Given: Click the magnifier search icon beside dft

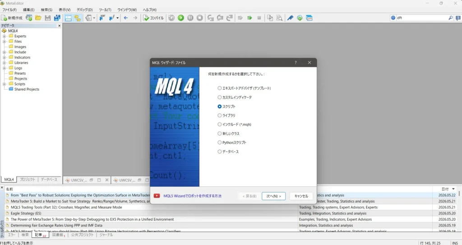Looking at the screenshot, I should click(x=451, y=18).
